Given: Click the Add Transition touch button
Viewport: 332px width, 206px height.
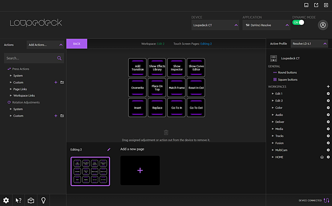Looking at the screenshot, I should (x=137, y=68).
